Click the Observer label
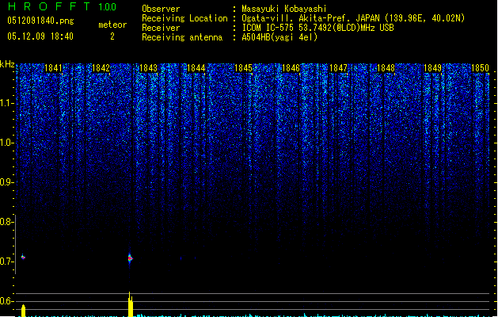This screenshot has width=498, height=317. click(161, 9)
